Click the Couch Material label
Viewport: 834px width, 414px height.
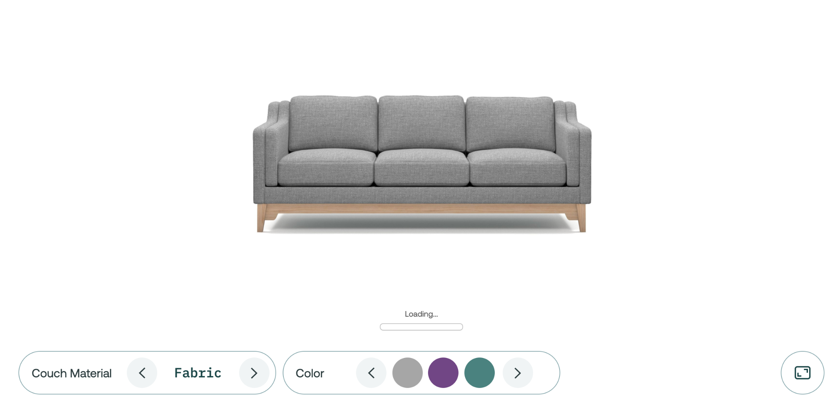(x=72, y=373)
